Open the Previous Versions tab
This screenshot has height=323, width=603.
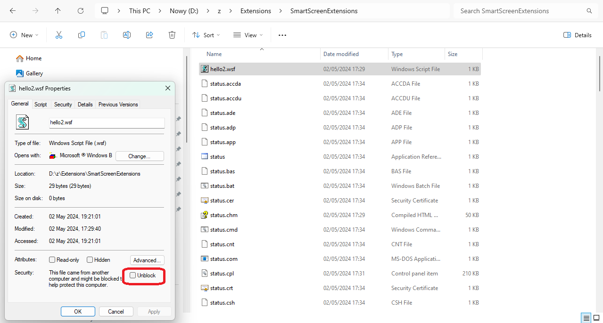click(118, 105)
